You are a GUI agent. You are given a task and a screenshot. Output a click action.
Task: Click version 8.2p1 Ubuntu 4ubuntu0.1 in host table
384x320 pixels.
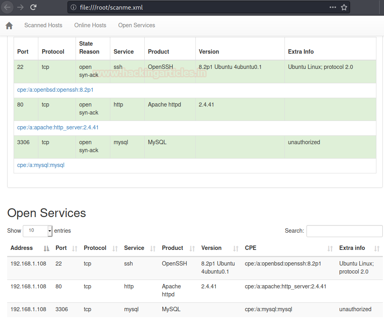click(x=230, y=67)
